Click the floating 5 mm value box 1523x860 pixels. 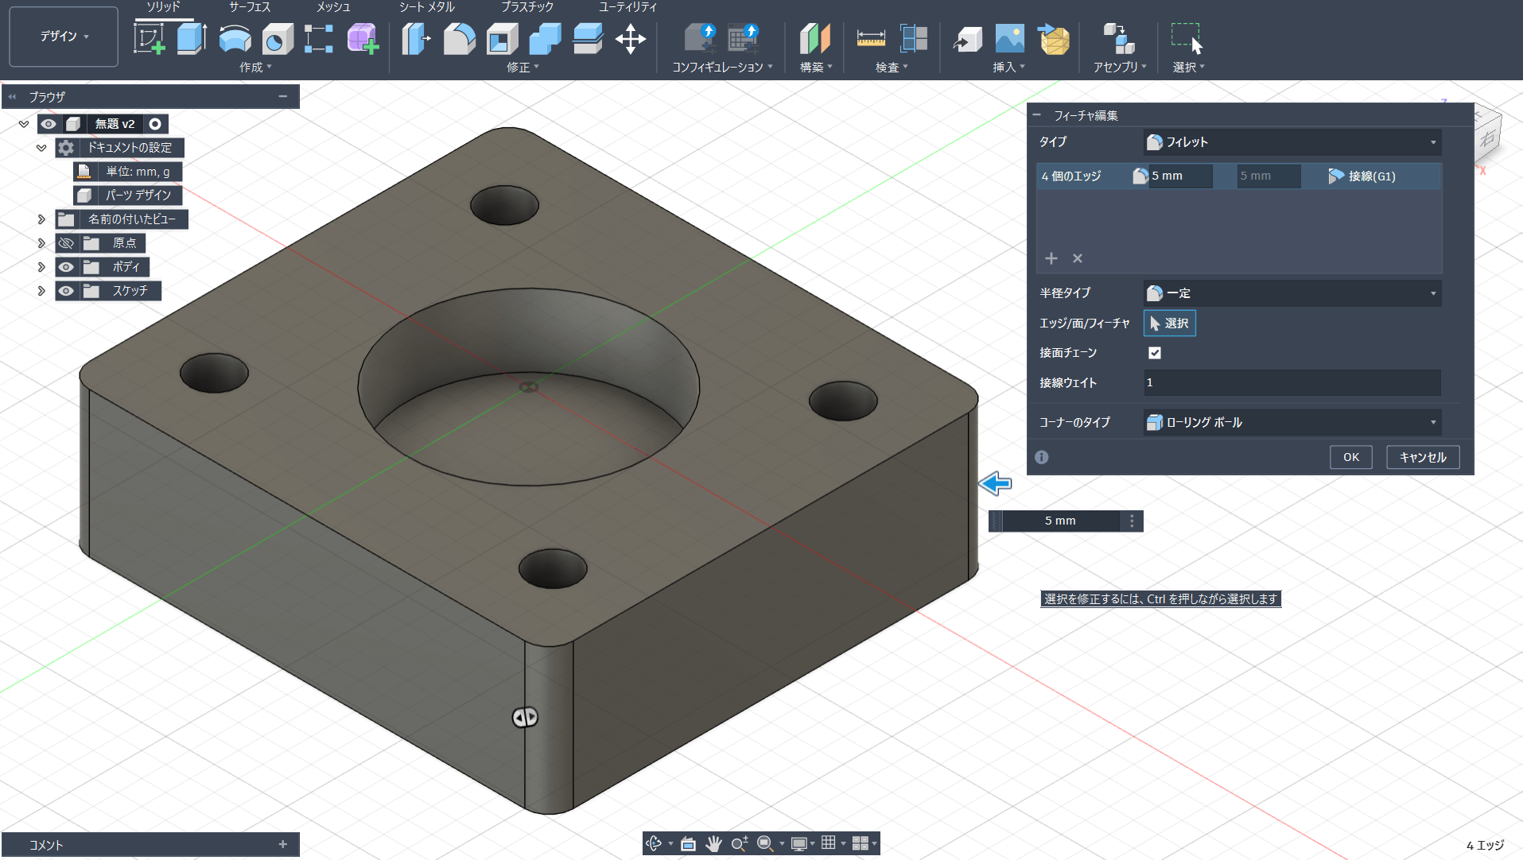[1061, 521]
